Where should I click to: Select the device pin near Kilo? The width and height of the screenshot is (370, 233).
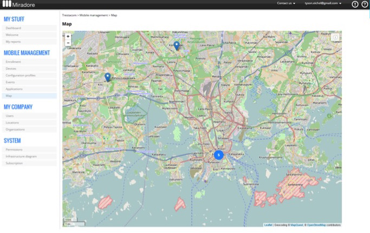(x=108, y=77)
